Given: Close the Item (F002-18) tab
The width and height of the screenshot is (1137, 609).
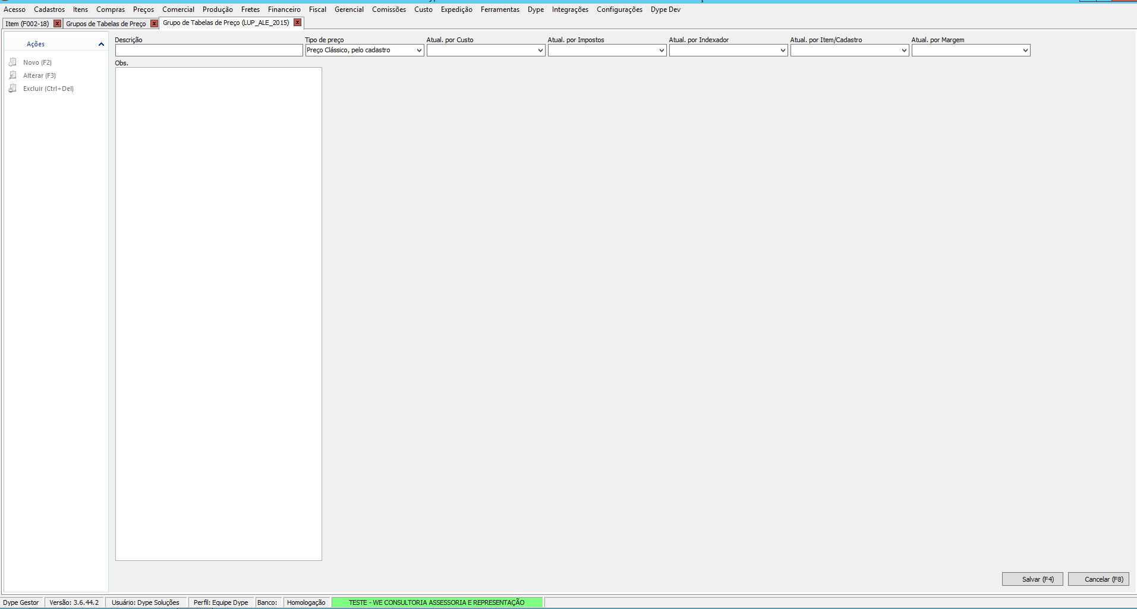Looking at the screenshot, I should [x=57, y=24].
